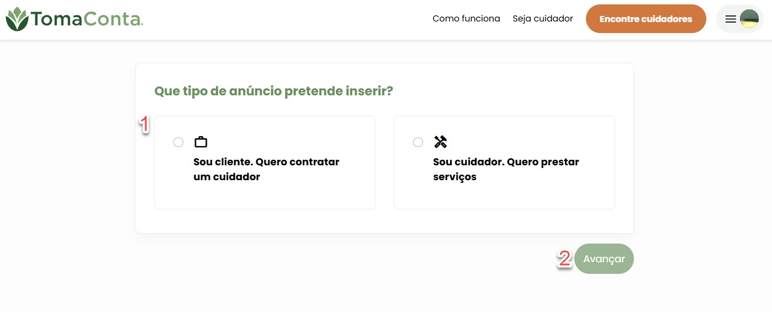Image resolution: width=772 pixels, height=324 pixels.
Task: Click the empty bottom area of the caregiver card
Action: click(x=504, y=197)
